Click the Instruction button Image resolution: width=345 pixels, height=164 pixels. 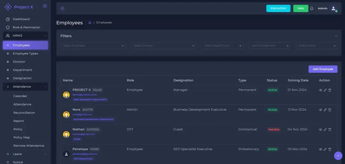(x=278, y=8)
